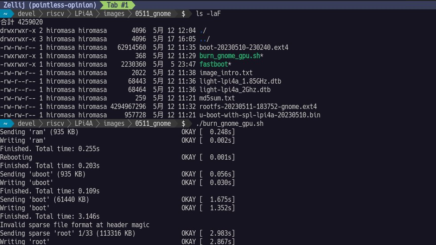
Task: Click the image_intro.txt filename
Action: [x=226, y=73]
